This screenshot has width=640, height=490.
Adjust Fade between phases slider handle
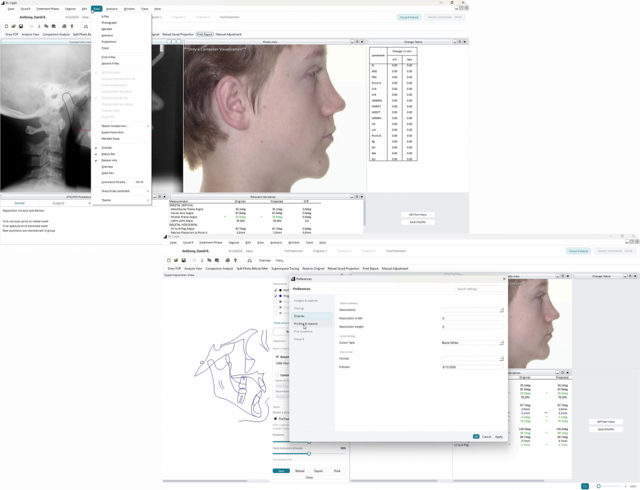coord(309,454)
